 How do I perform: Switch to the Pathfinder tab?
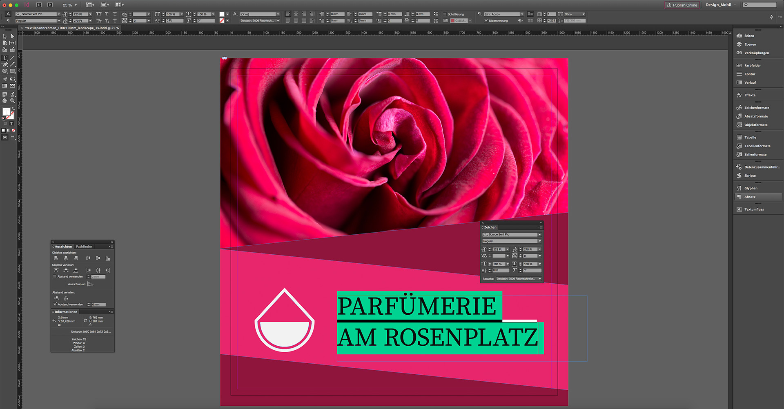(84, 247)
